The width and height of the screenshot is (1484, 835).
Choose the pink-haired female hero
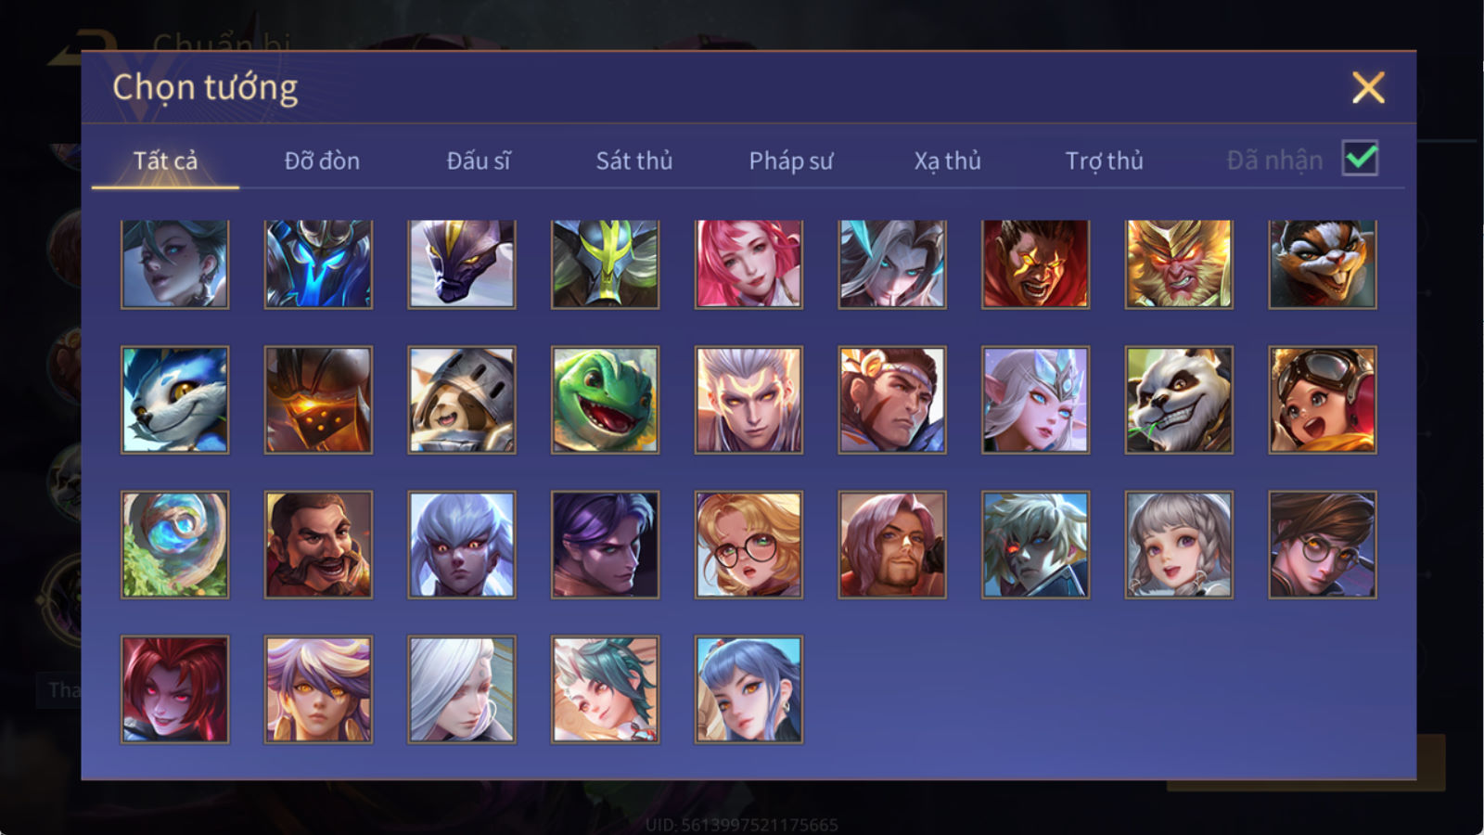(x=748, y=263)
